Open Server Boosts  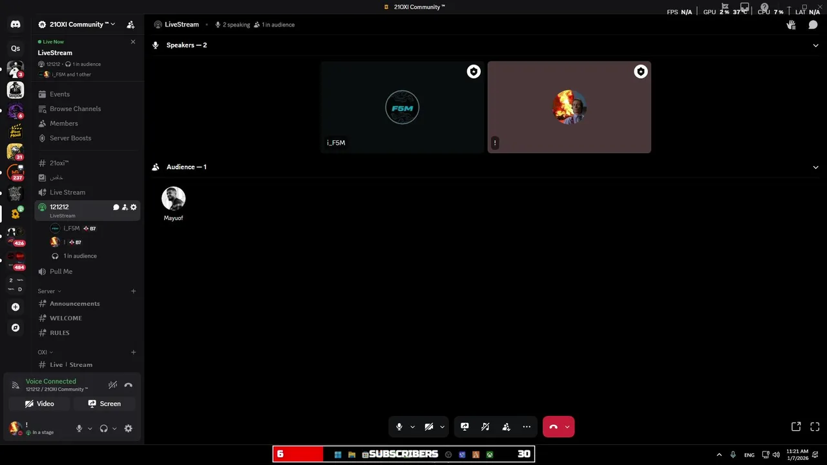click(x=87, y=138)
